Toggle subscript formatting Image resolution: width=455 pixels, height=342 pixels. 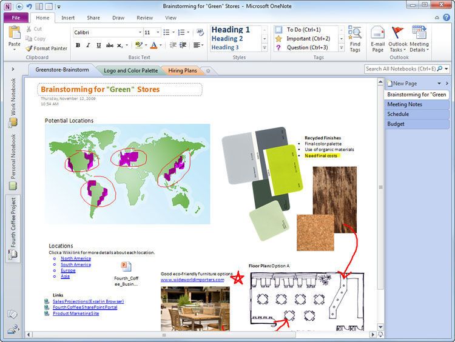[120, 45]
